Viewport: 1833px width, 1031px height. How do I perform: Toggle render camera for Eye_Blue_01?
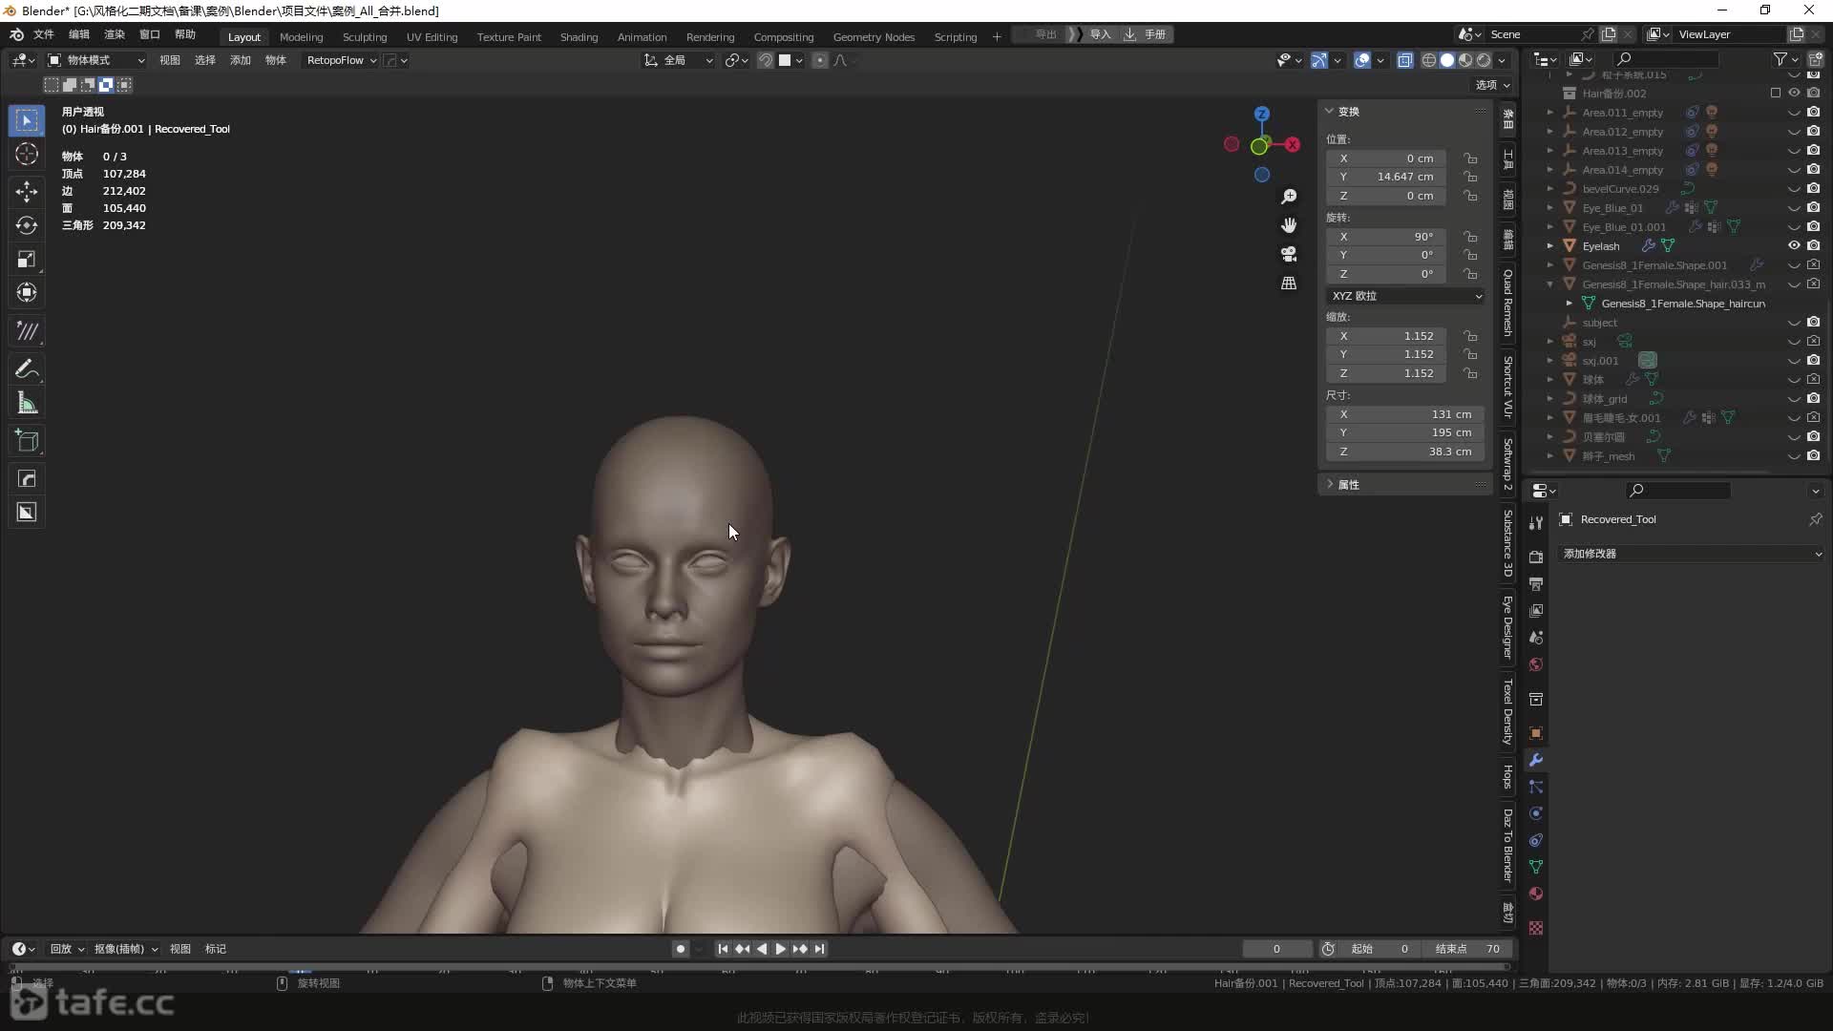[x=1813, y=207]
